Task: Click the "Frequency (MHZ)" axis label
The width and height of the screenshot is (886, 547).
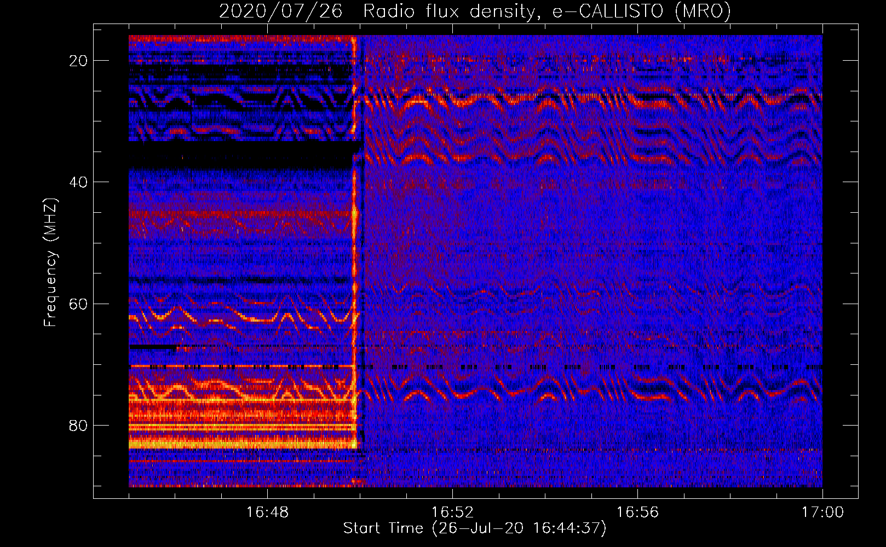Action: (x=50, y=263)
